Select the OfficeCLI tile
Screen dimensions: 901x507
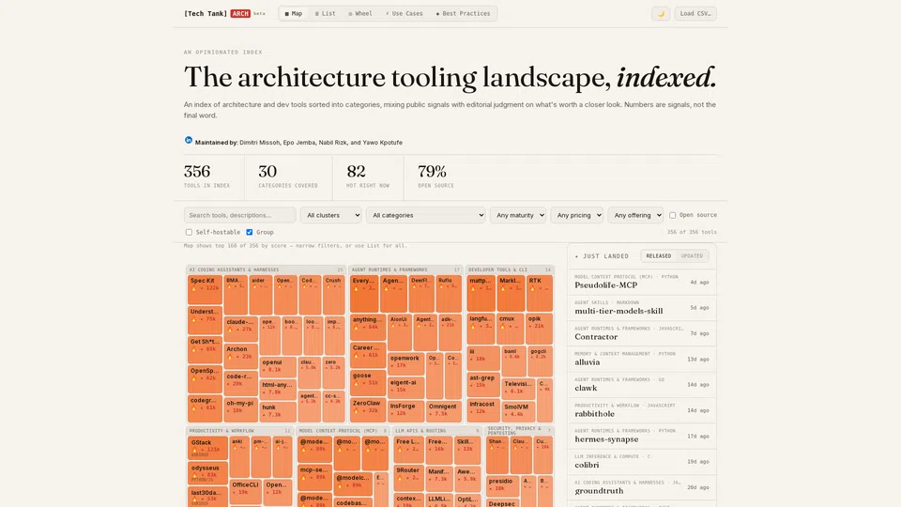(245, 492)
